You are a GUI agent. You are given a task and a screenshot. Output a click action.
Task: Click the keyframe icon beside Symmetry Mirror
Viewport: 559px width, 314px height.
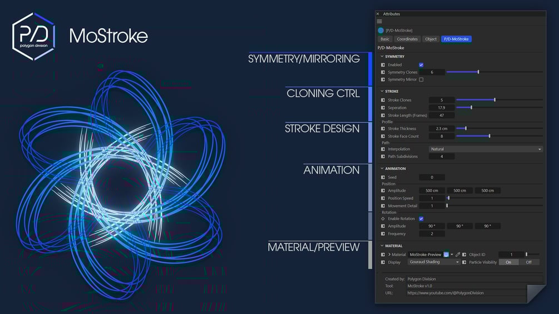[x=383, y=79]
